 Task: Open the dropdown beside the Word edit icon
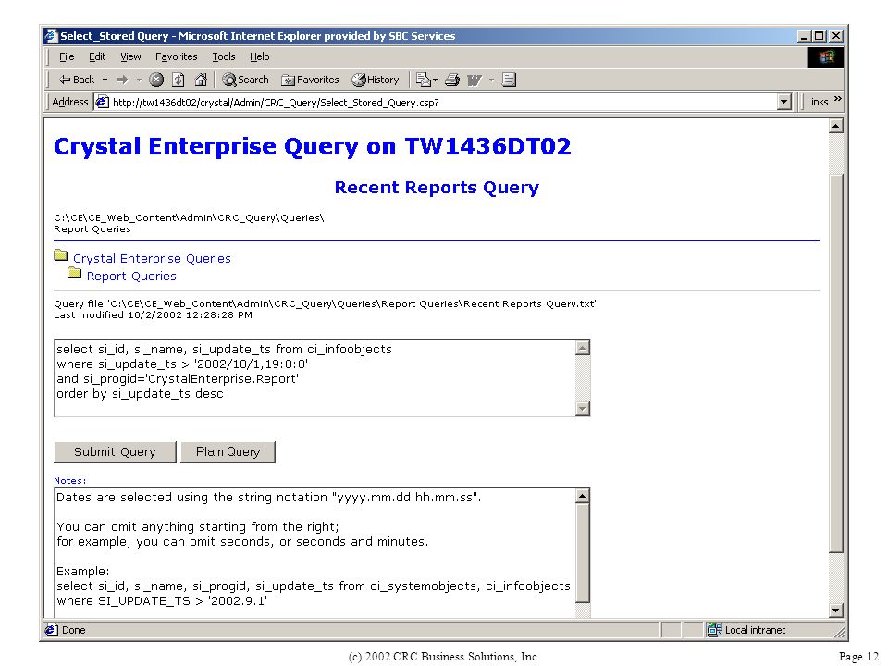491,80
